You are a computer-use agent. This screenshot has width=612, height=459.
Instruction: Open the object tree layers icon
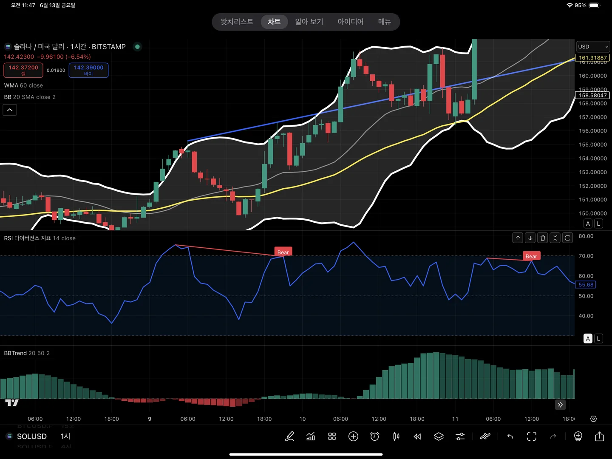(439, 436)
